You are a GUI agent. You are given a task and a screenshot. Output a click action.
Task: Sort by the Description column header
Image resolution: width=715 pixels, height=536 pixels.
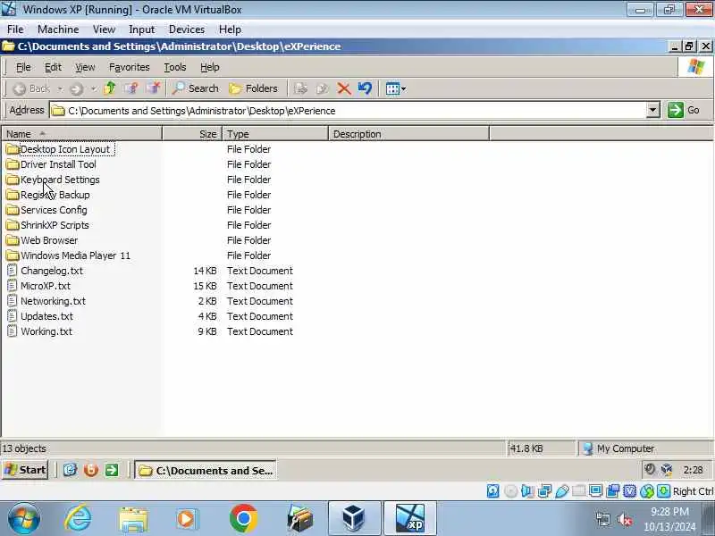pos(408,133)
